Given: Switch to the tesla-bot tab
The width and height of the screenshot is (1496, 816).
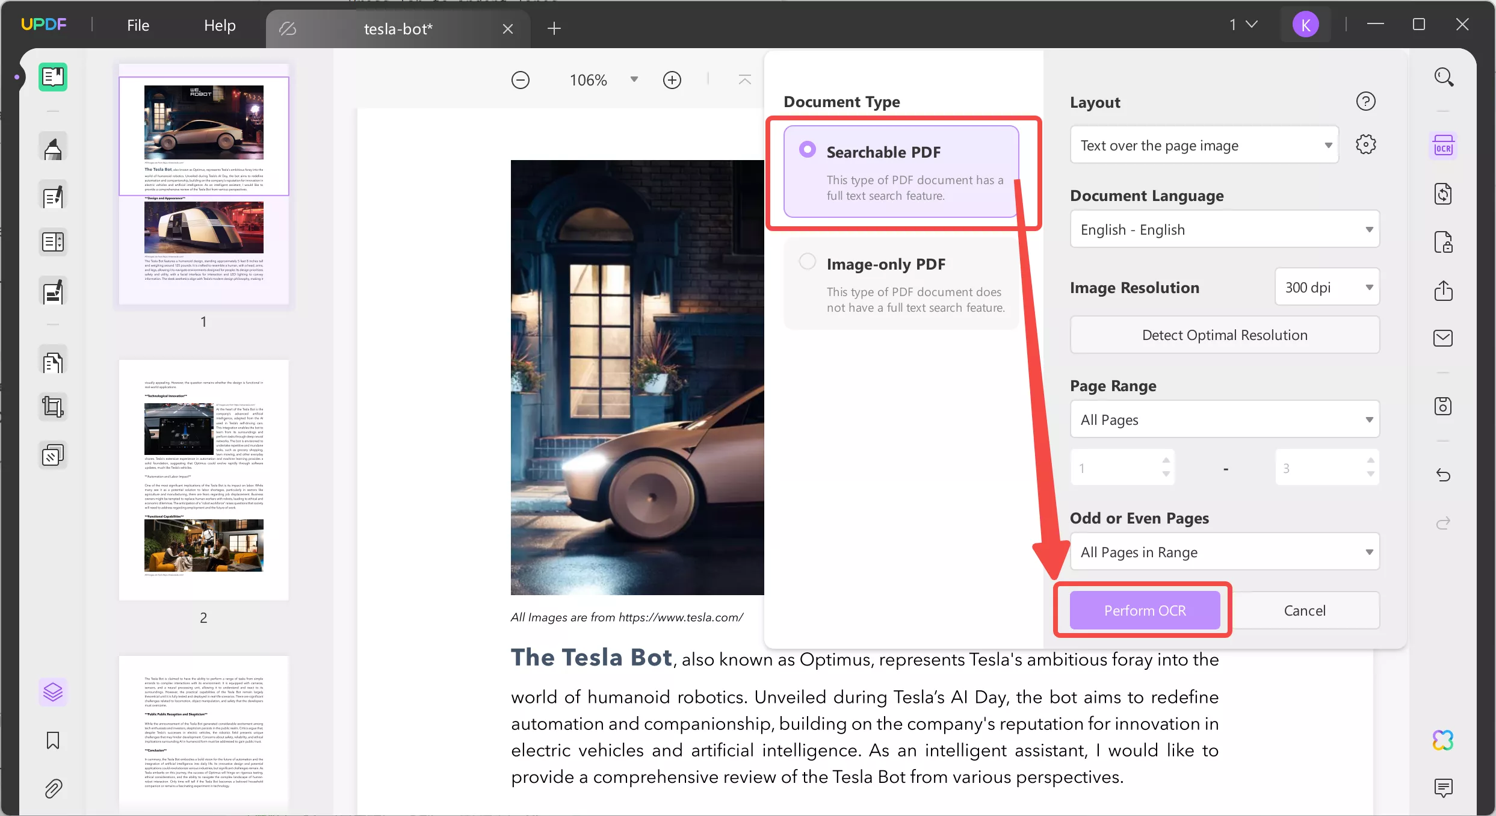Looking at the screenshot, I should [398, 28].
